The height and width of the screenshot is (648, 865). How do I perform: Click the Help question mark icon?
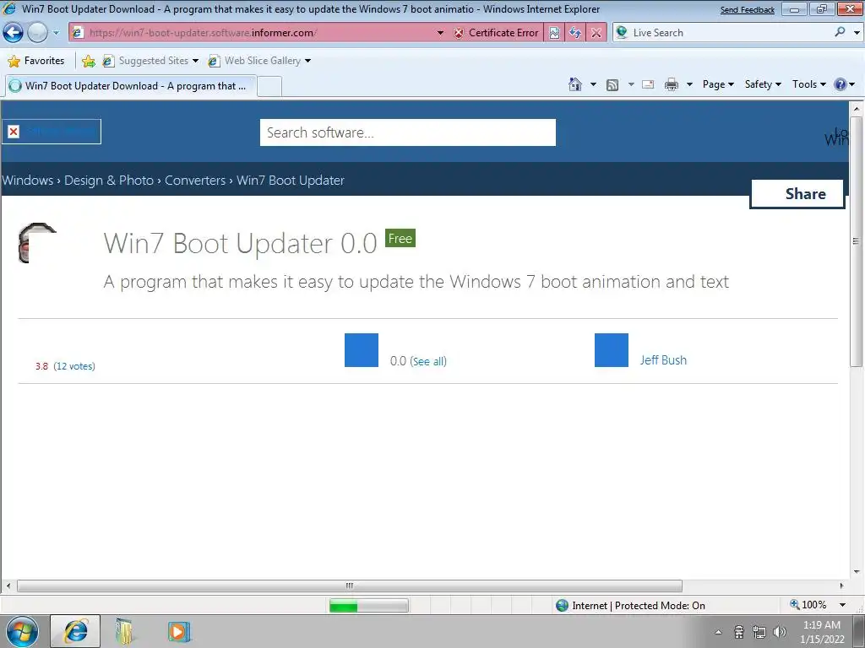click(841, 84)
